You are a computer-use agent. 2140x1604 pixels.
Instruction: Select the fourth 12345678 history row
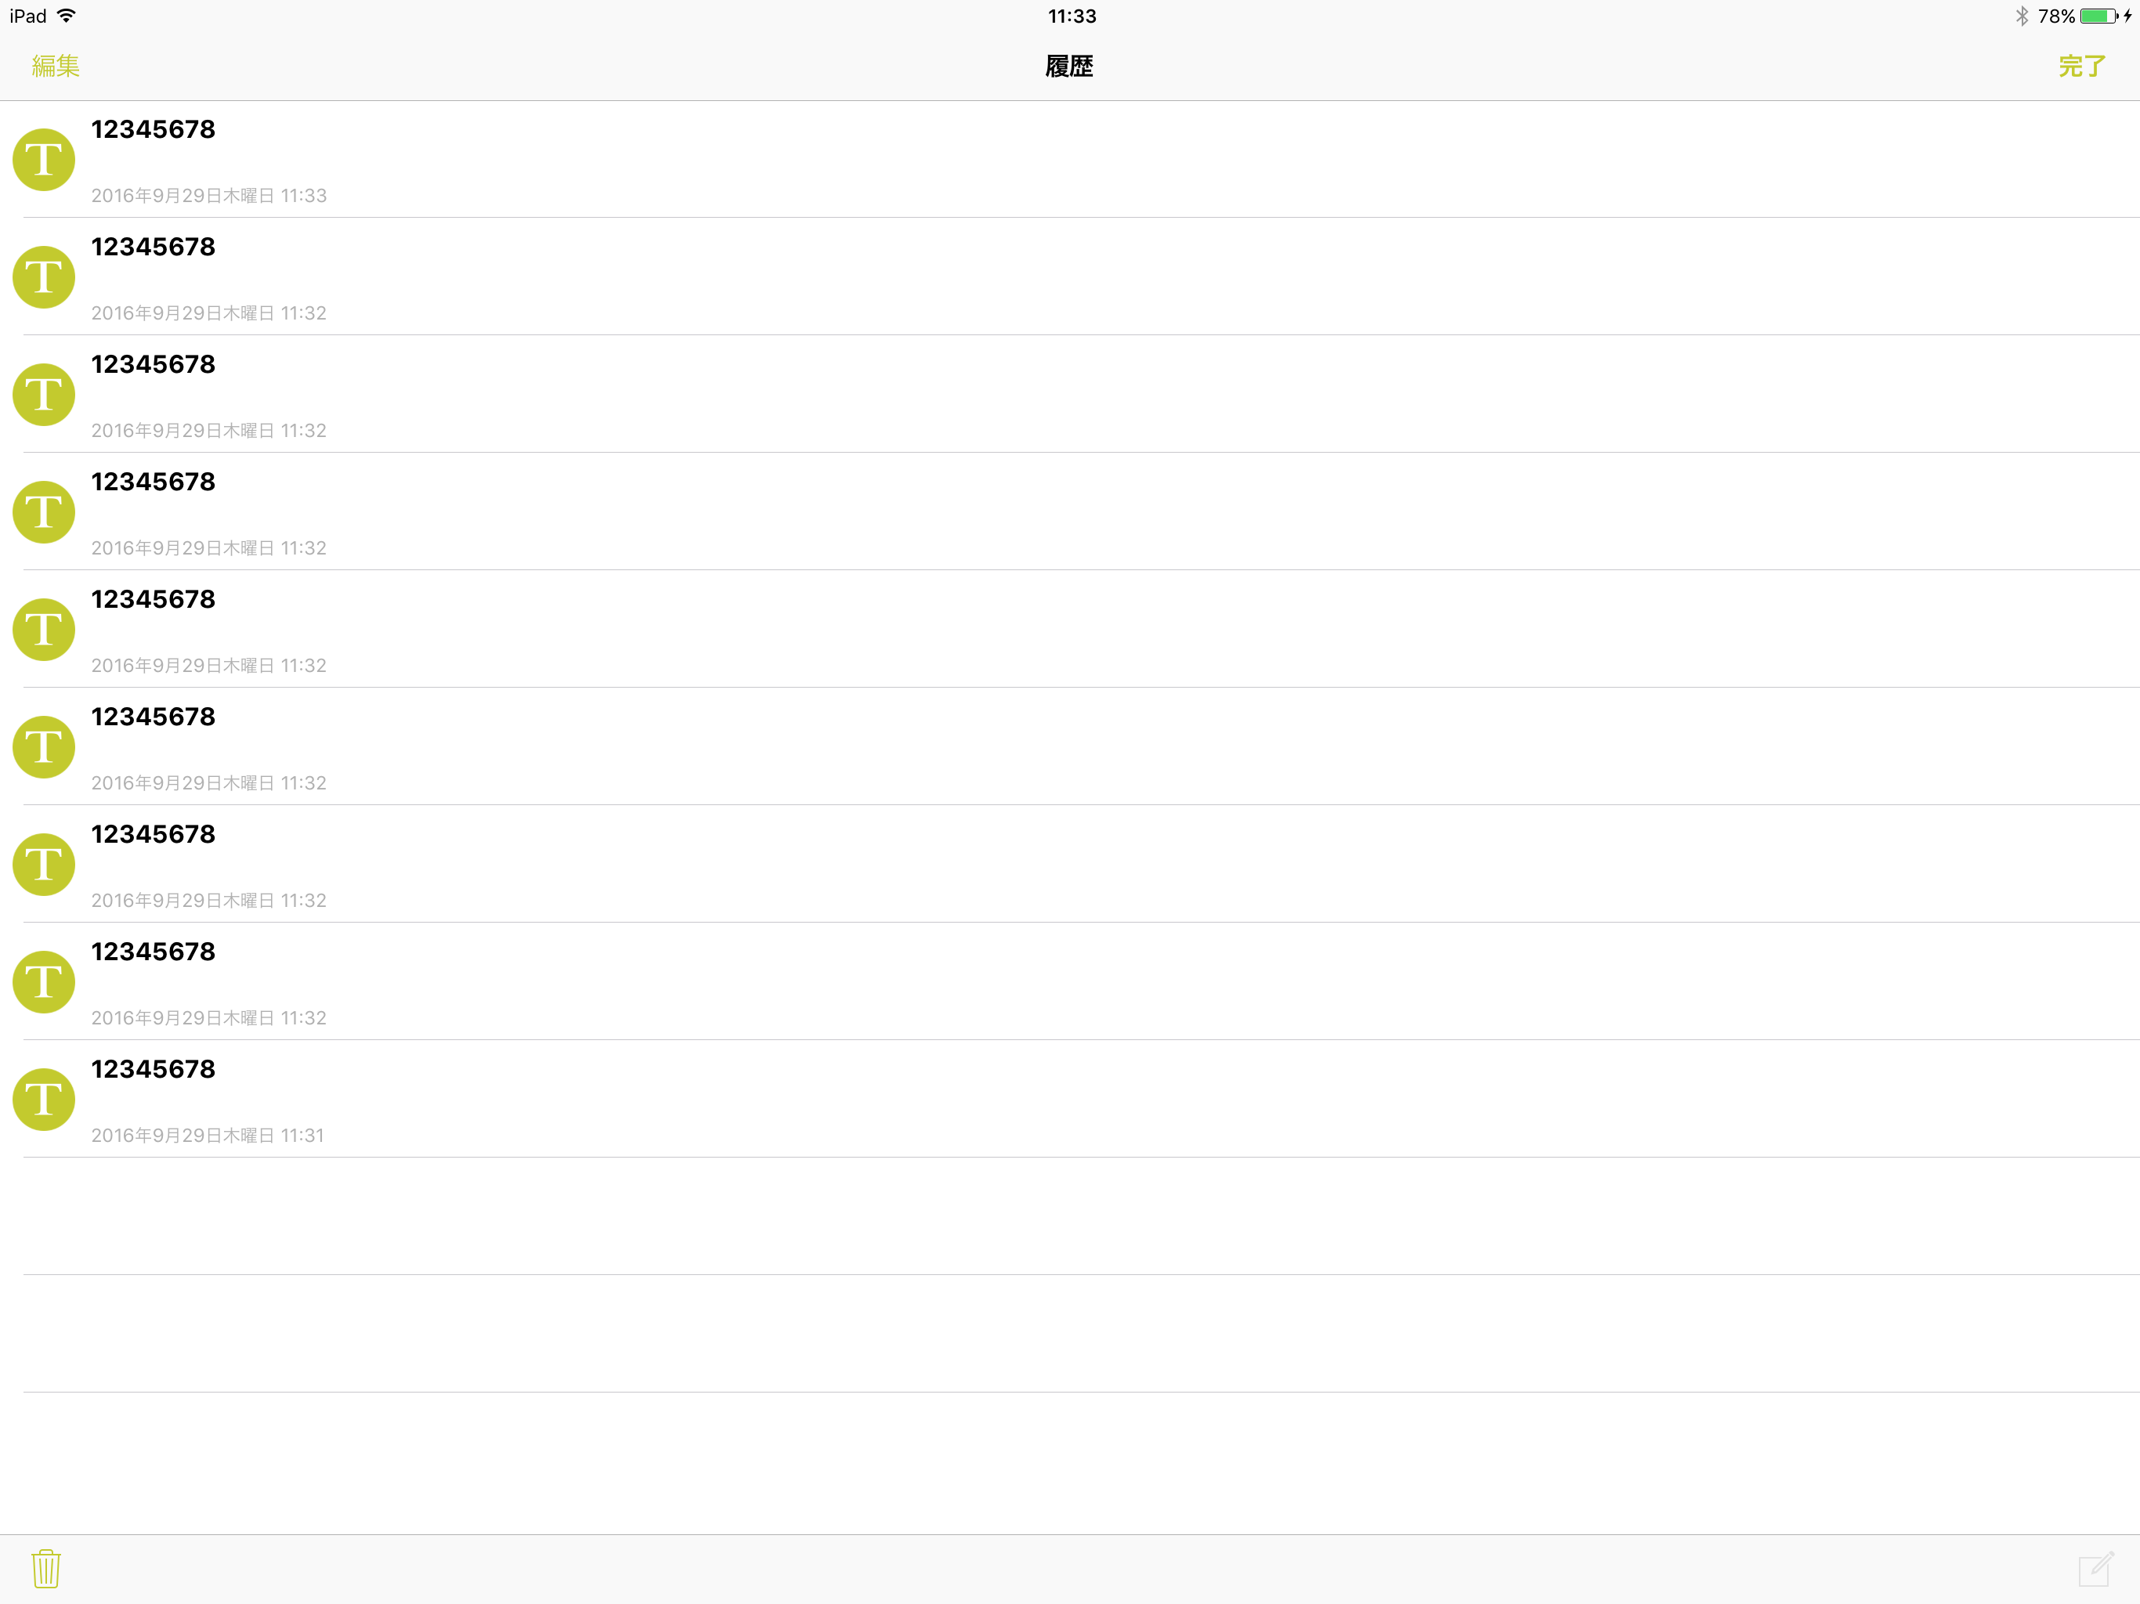[x=1070, y=511]
